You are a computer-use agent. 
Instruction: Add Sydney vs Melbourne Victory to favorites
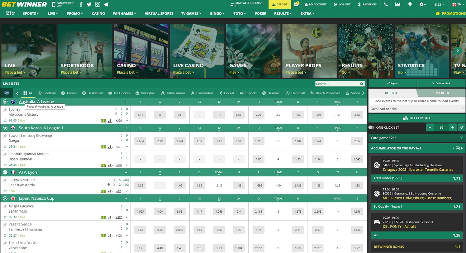(5, 121)
